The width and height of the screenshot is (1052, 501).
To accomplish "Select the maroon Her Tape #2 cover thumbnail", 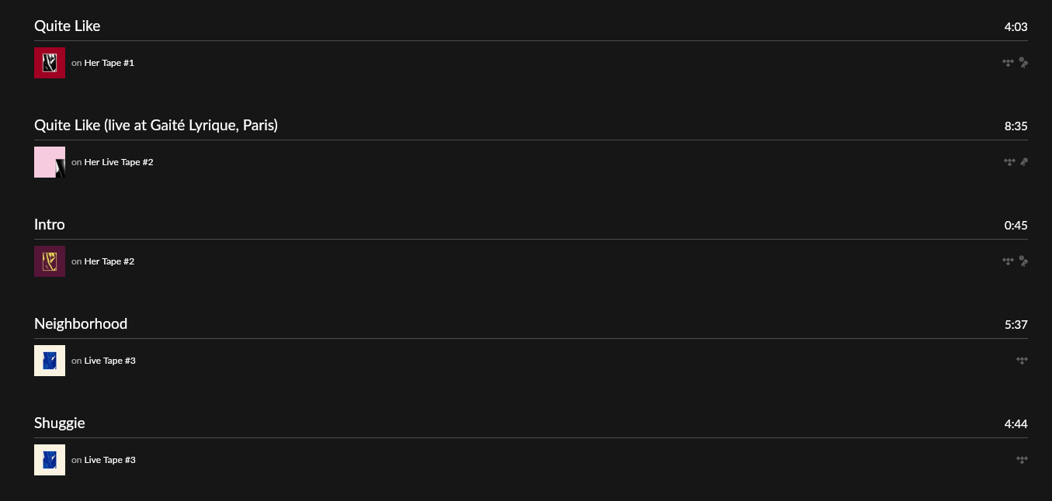I will pos(50,261).
